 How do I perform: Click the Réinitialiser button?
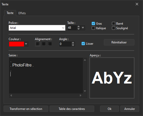119,42
